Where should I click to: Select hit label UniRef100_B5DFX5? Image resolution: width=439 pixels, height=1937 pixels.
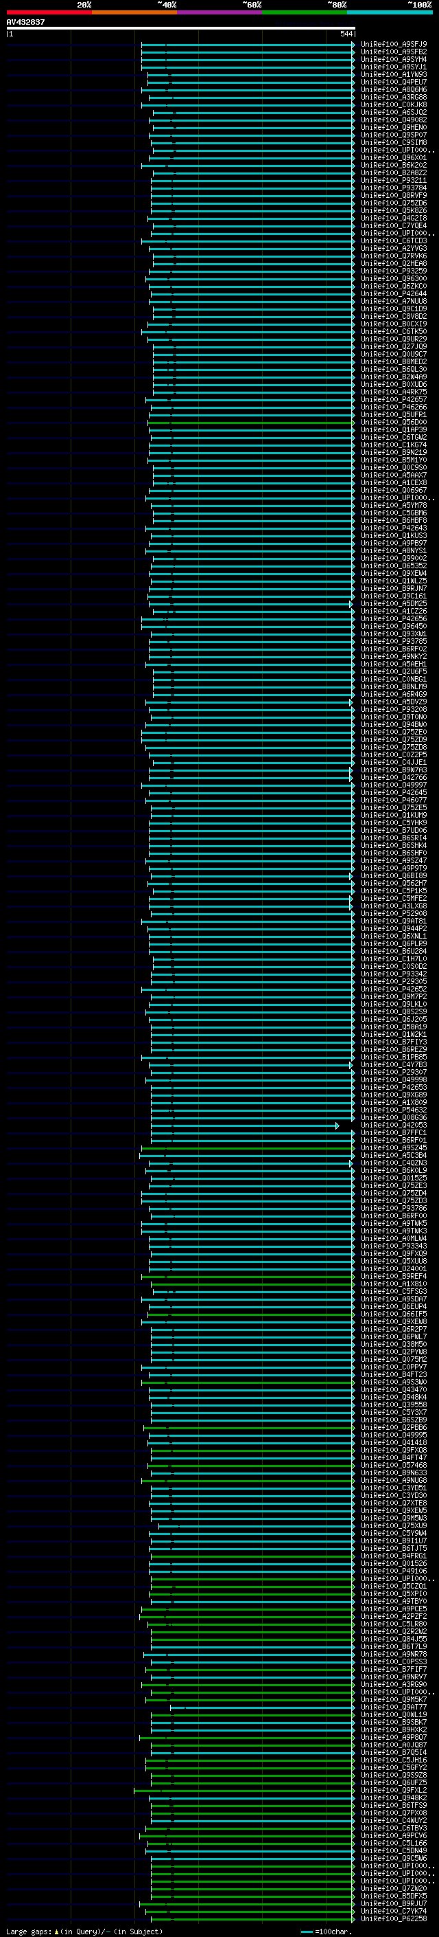click(x=393, y=1896)
